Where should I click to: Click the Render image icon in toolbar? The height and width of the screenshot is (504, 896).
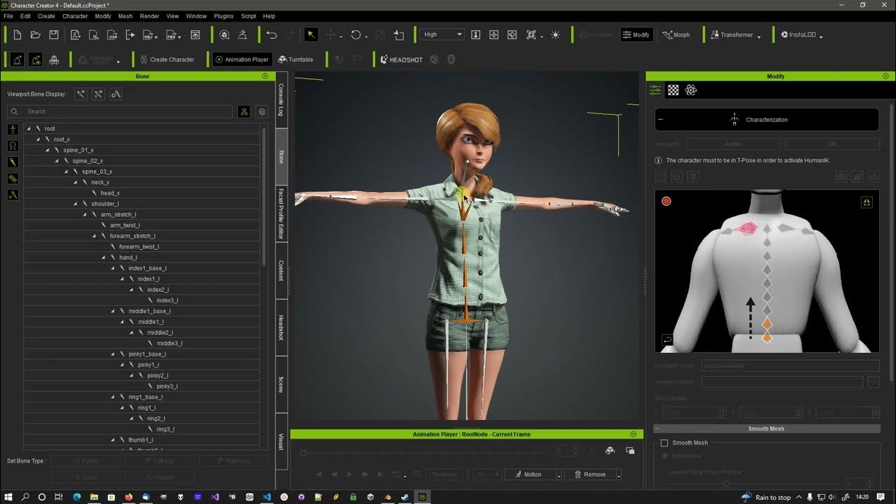195,34
